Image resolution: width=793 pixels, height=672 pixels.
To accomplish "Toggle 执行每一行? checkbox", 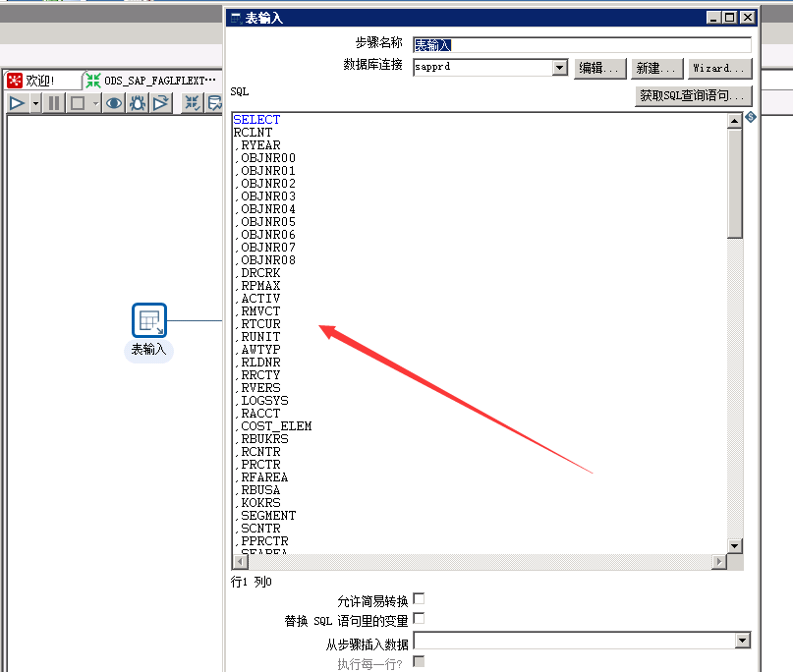I will pyautogui.click(x=419, y=661).
